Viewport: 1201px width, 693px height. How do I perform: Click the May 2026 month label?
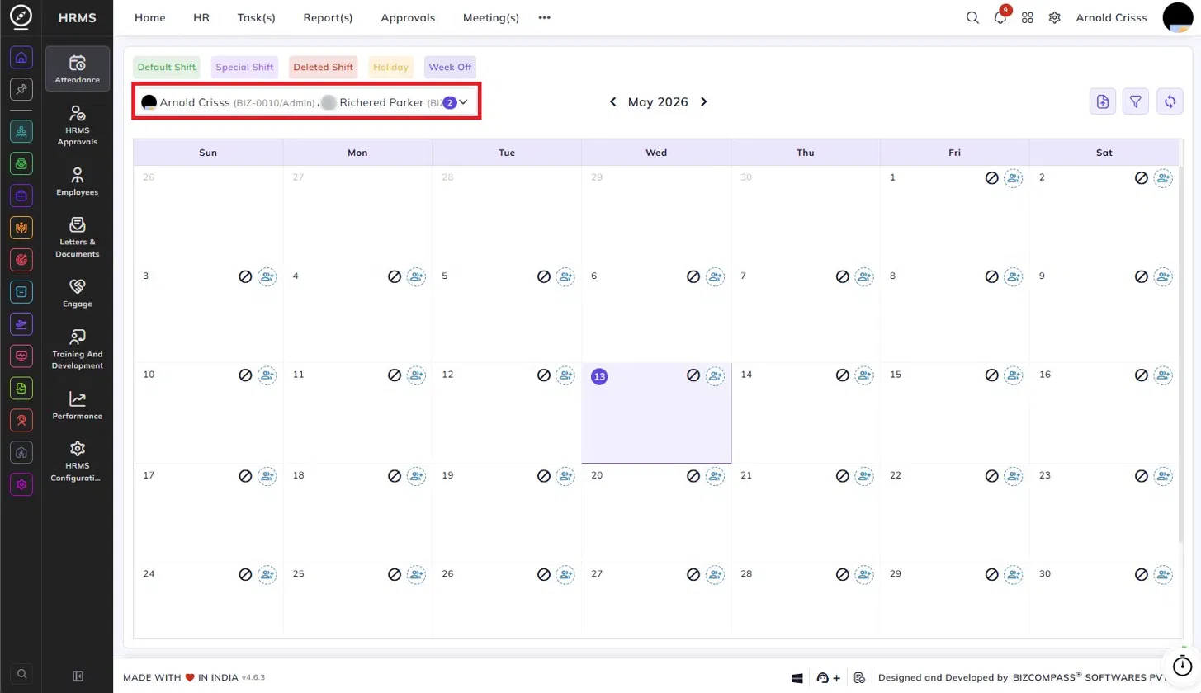point(658,102)
